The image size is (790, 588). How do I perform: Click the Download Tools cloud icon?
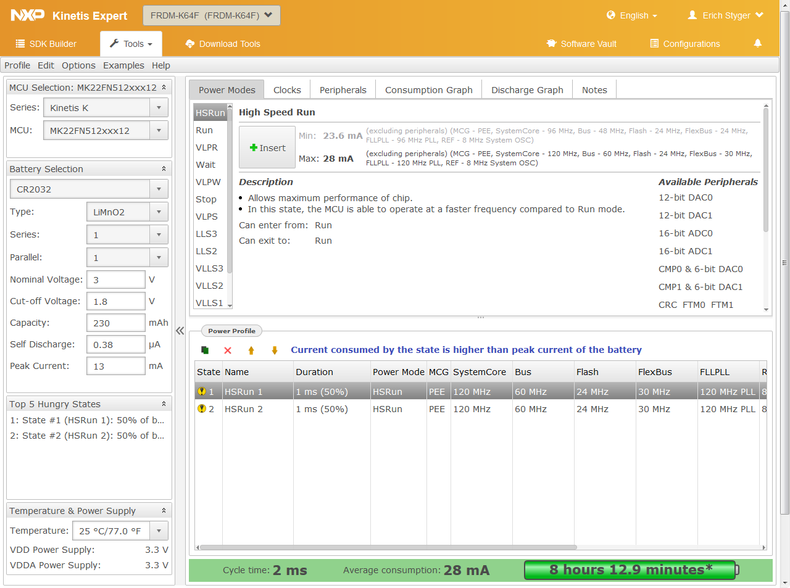pos(190,44)
